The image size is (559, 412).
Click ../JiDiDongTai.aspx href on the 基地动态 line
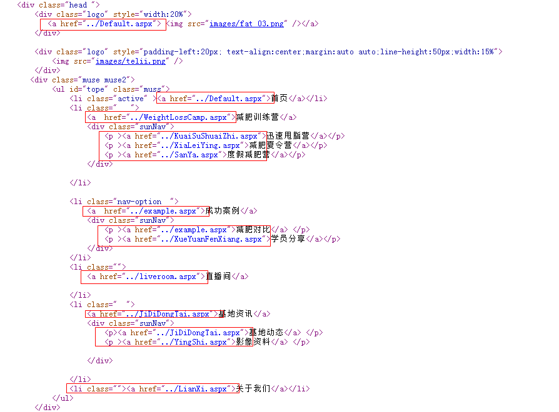198,333
